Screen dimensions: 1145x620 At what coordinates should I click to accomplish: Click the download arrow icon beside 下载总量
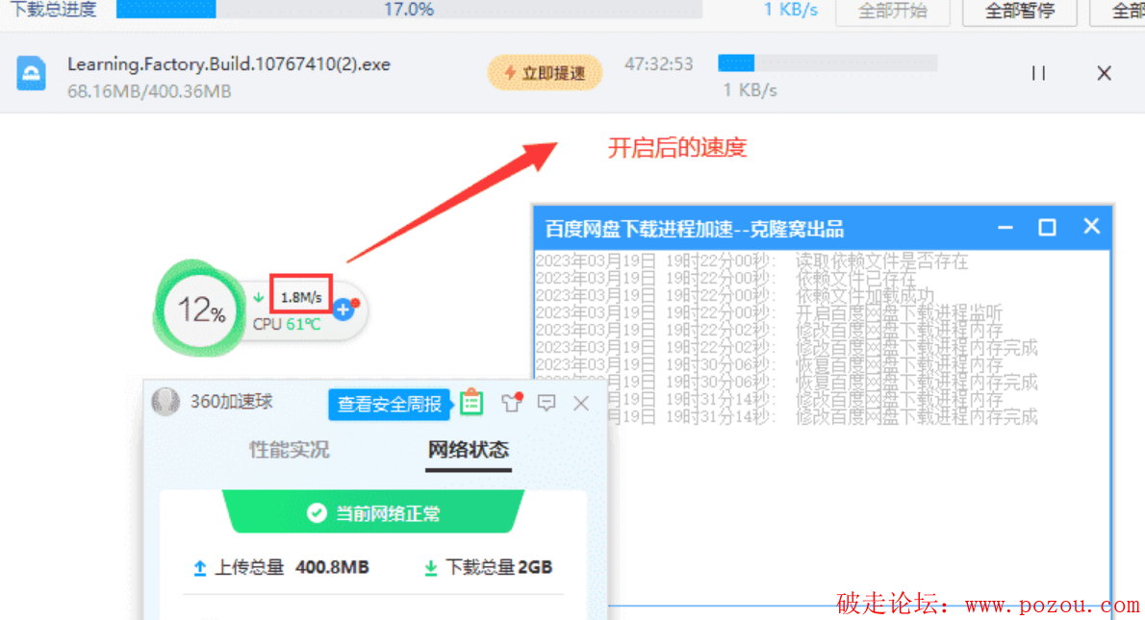[431, 568]
